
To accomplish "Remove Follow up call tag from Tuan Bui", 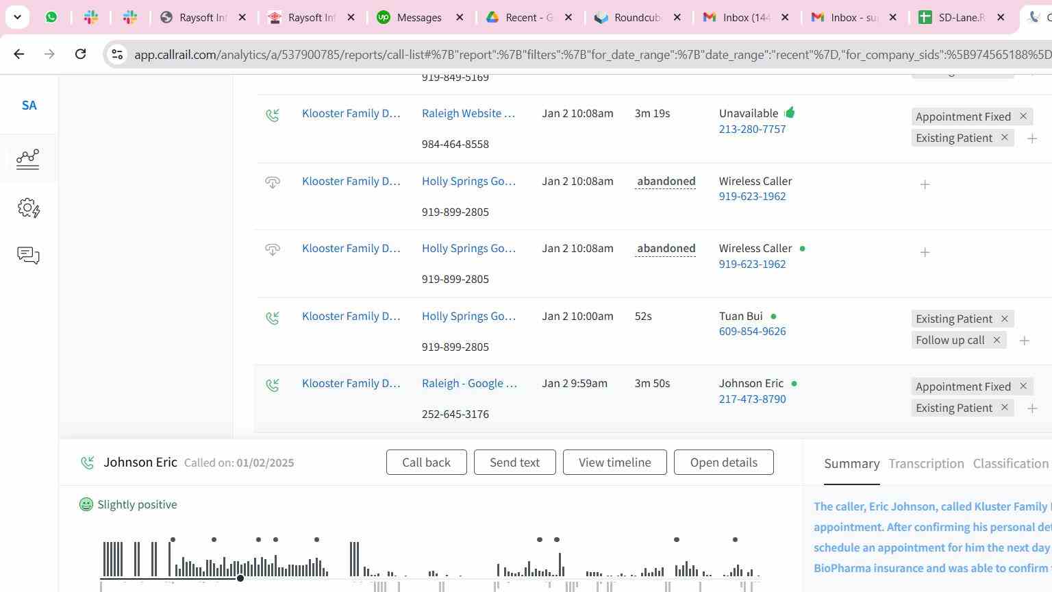I will coord(997,340).
